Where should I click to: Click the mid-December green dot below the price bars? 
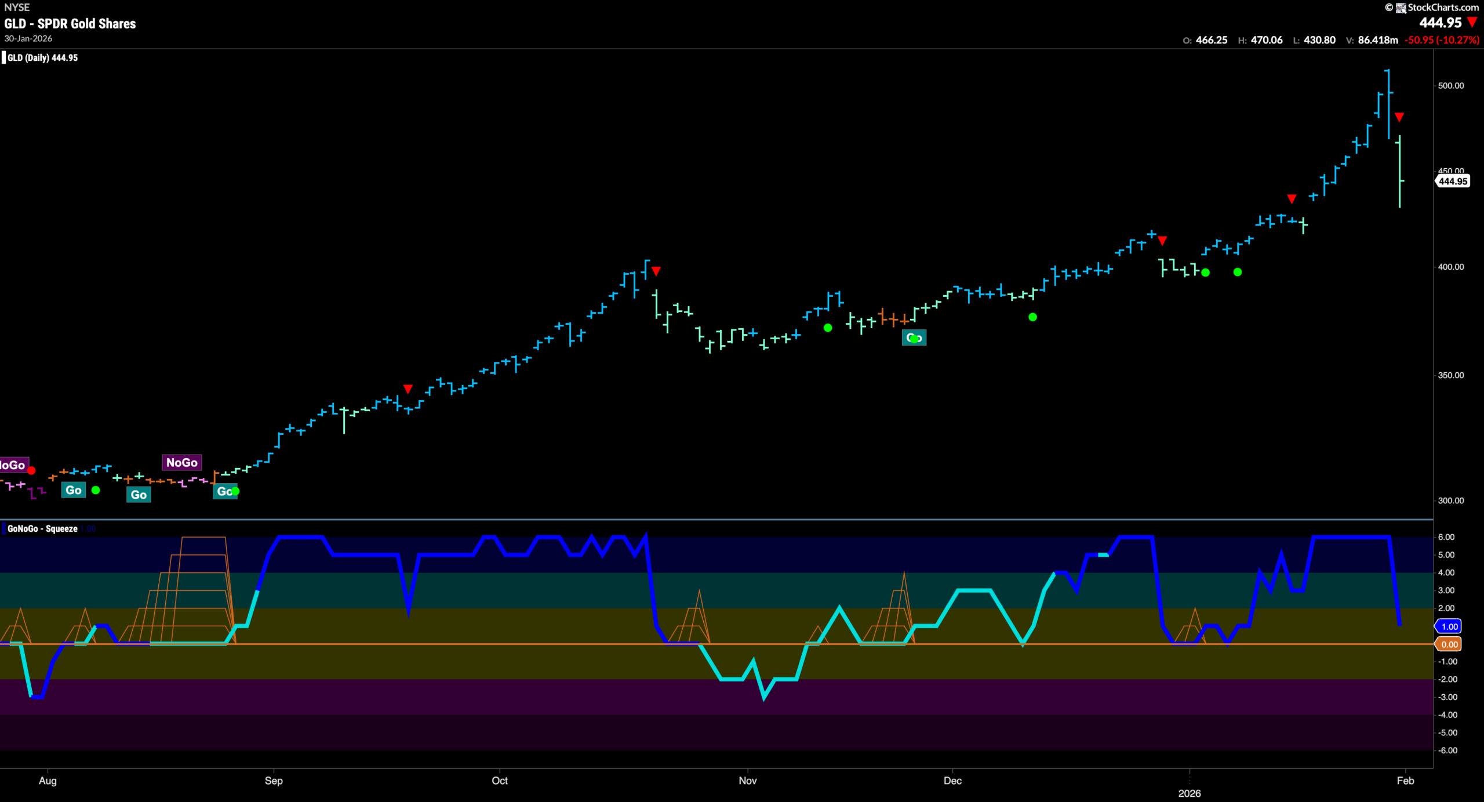coord(1032,317)
